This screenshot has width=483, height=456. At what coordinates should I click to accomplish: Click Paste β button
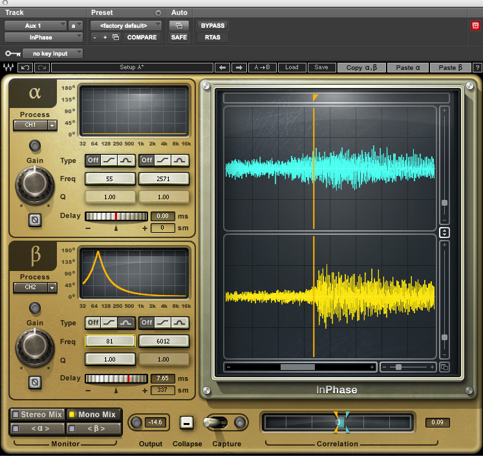click(x=451, y=68)
